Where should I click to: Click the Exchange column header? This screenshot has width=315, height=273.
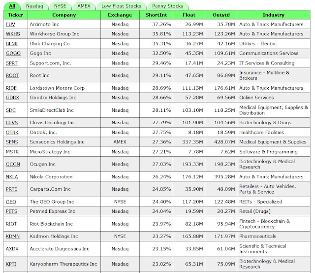pos(120,15)
